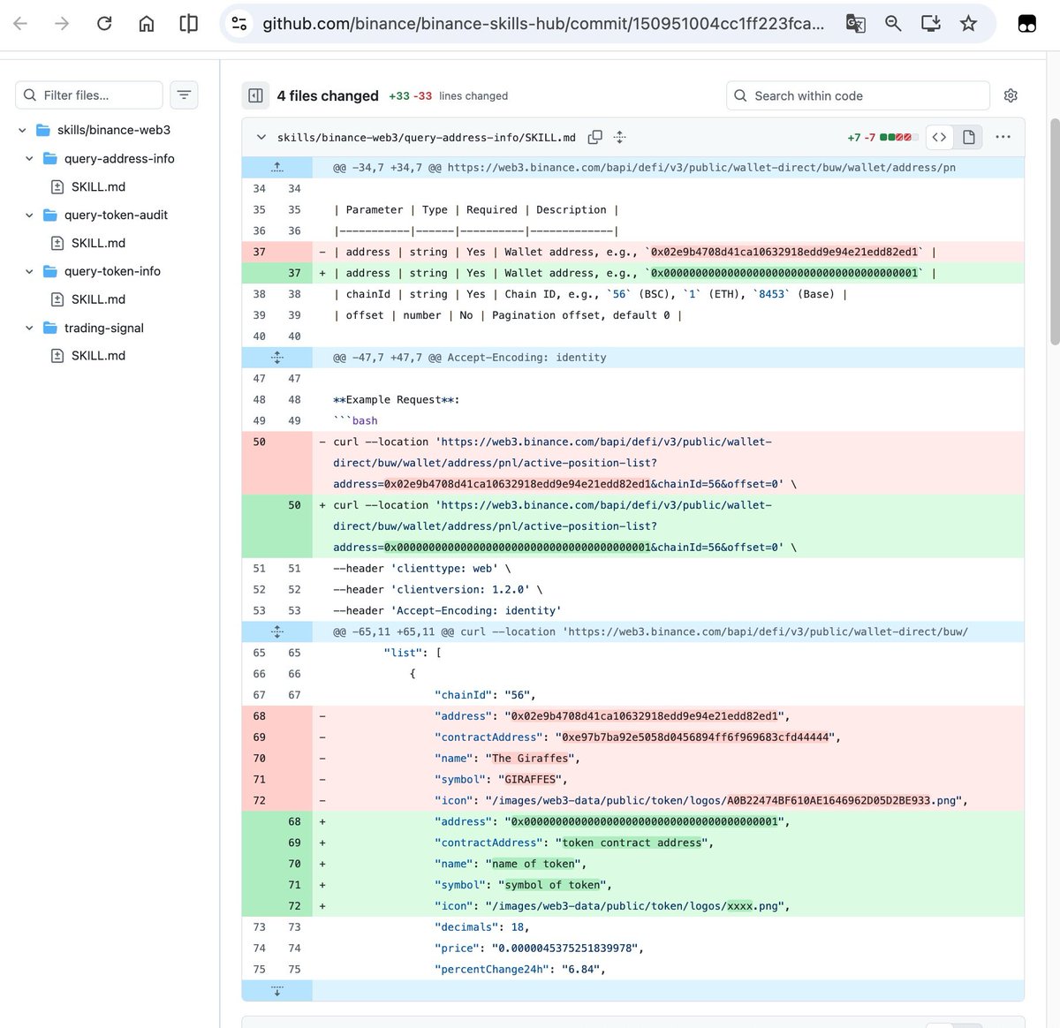Viewport: 1060px width, 1028px height.
Task: Collapse the SKILL.md file diff chevron
Action: click(x=261, y=137)
